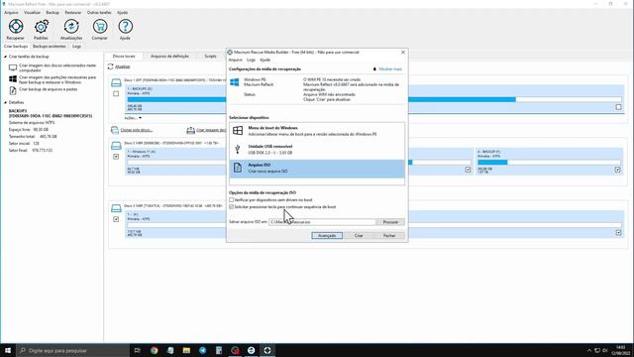Click the USB removable drive icon
The height and width of the screenshot is (357, 634).
(x=238, y=149)
